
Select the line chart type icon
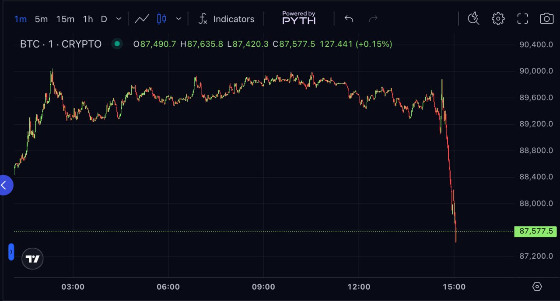142,19
